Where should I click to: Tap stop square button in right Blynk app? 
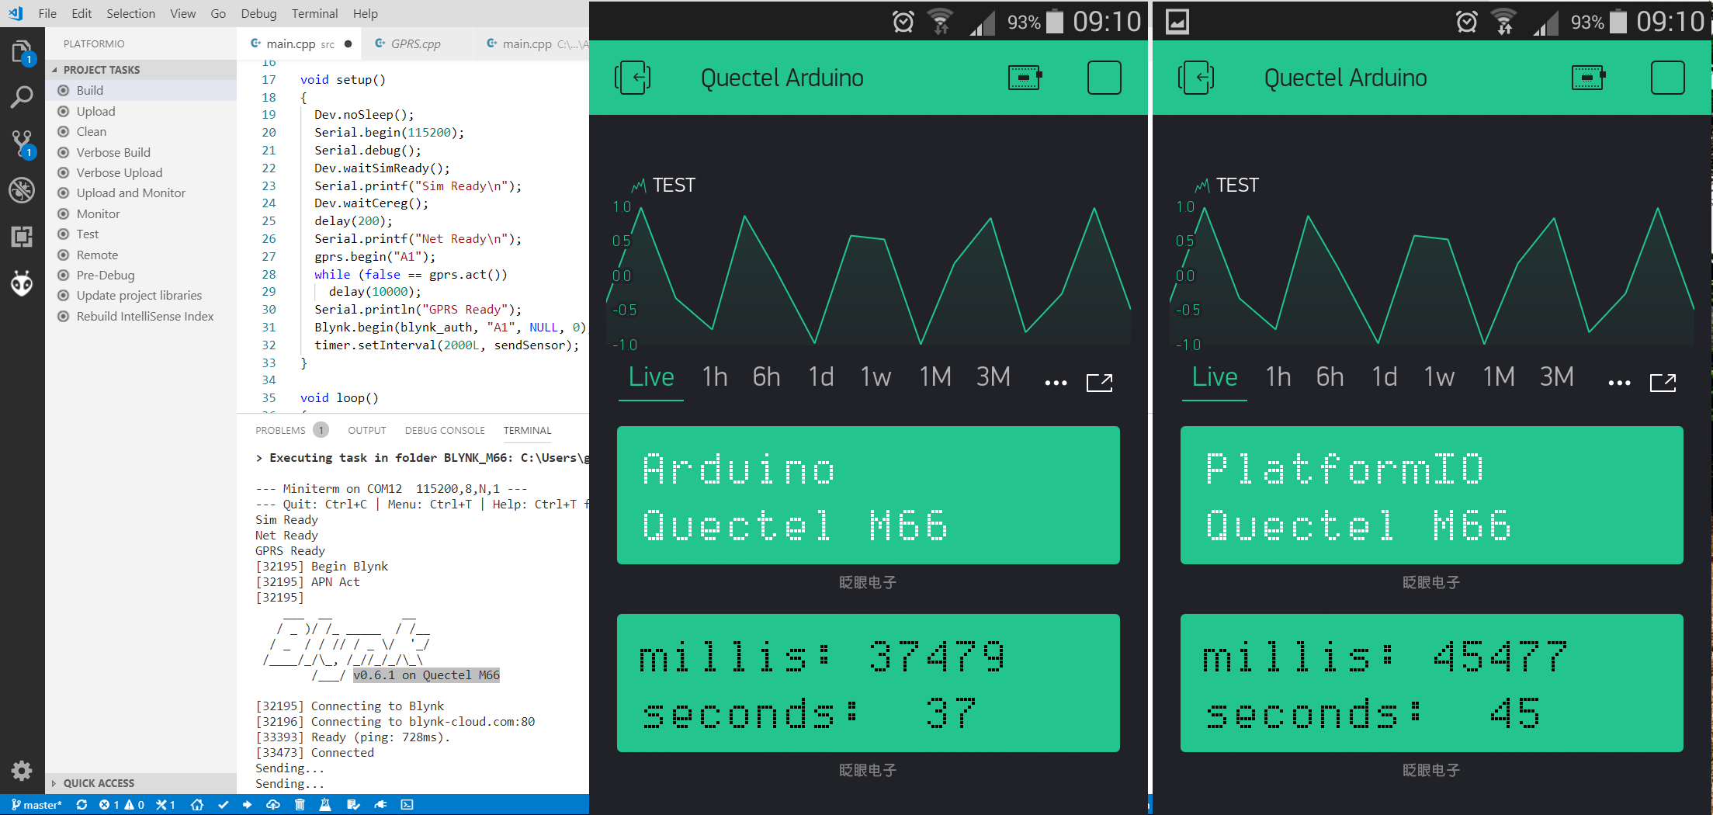point(1667,78)
